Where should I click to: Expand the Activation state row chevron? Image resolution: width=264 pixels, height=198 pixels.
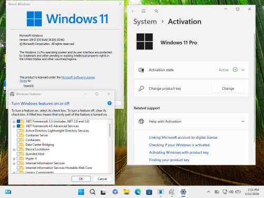243,70
